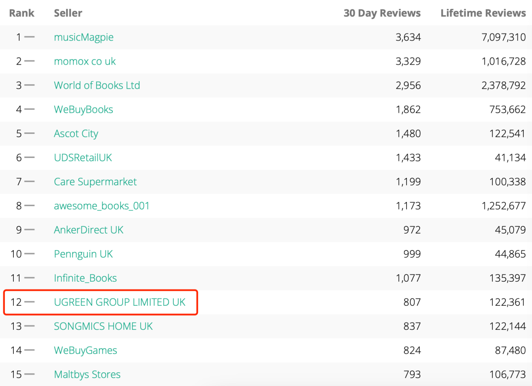Open World of Books Ltd seller page
The width and height of the screenshot is (532, 386).
pyautogui.click(x=97, y=86)
